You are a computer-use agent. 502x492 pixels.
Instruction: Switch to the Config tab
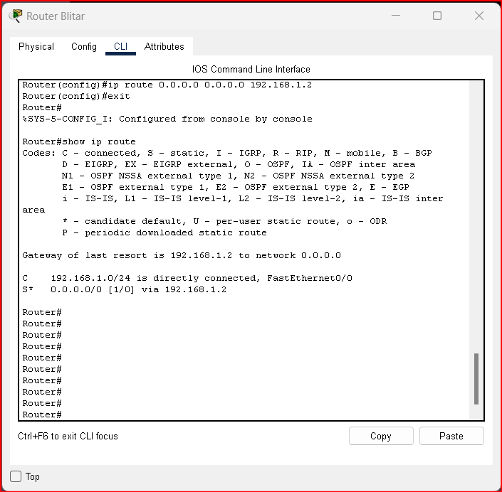click(x=84, y=46)
